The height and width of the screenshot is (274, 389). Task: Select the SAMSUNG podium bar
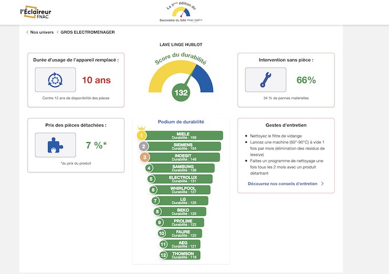183,168
